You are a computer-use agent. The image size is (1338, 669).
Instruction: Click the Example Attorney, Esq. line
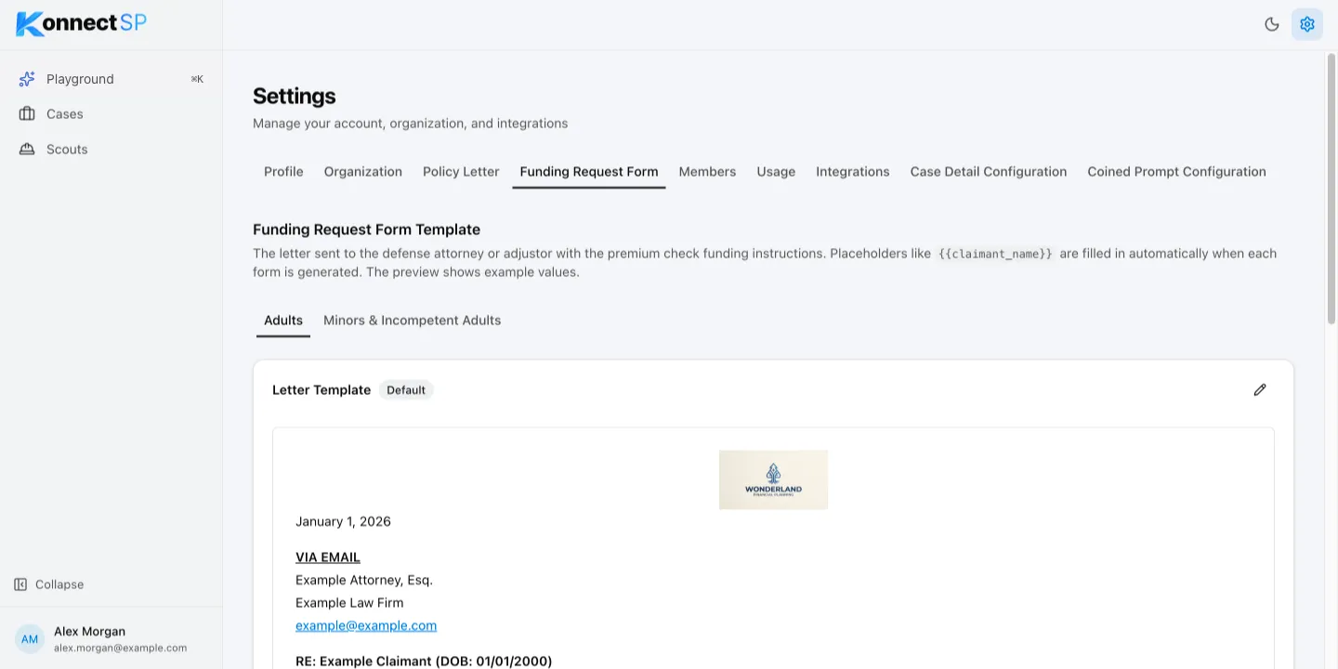click(364, 580)
